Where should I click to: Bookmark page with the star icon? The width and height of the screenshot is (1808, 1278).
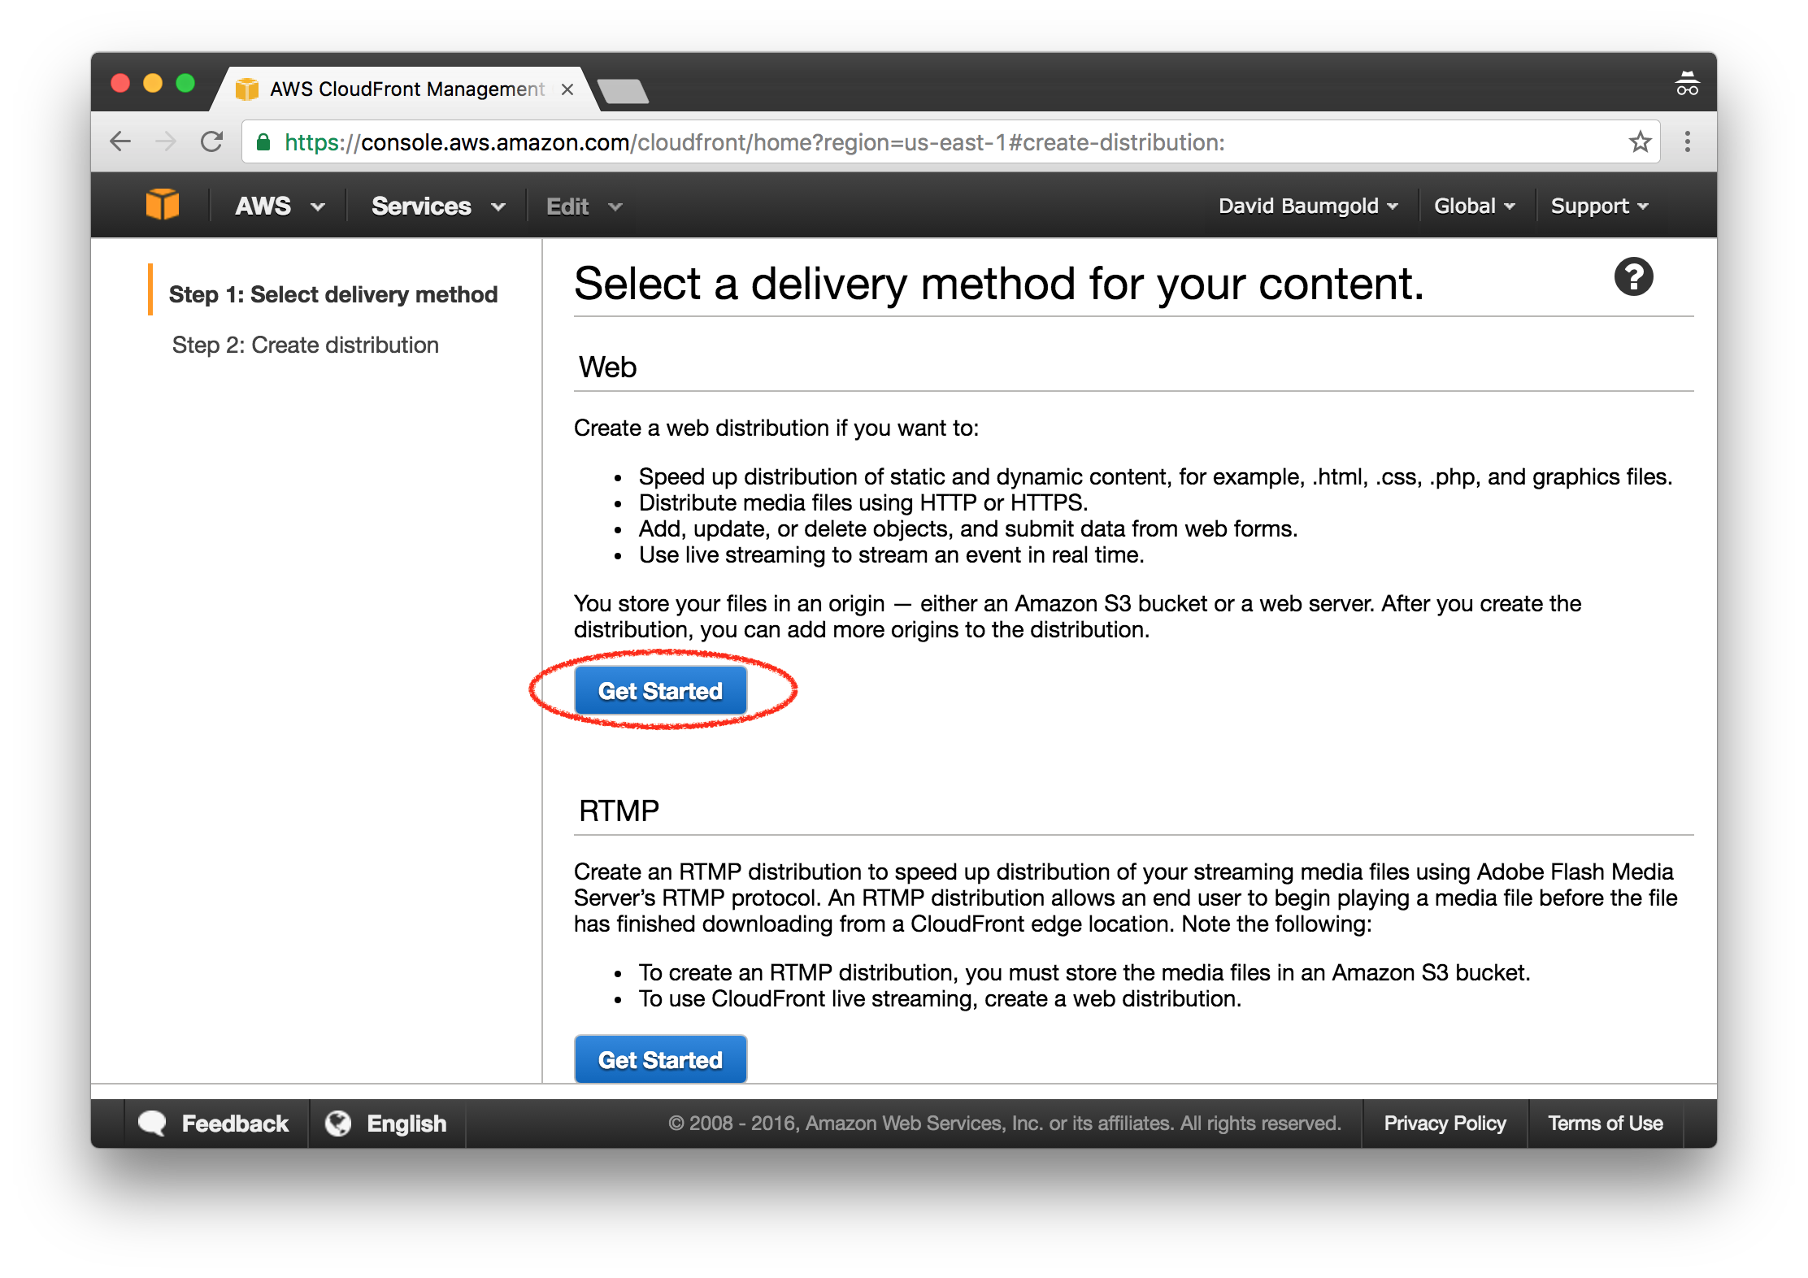[1640, 141]
